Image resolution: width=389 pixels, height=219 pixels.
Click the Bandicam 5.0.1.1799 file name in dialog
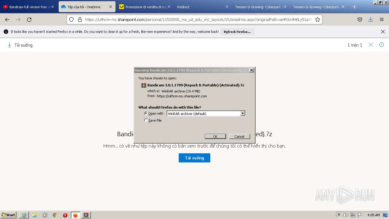[196, 85]
